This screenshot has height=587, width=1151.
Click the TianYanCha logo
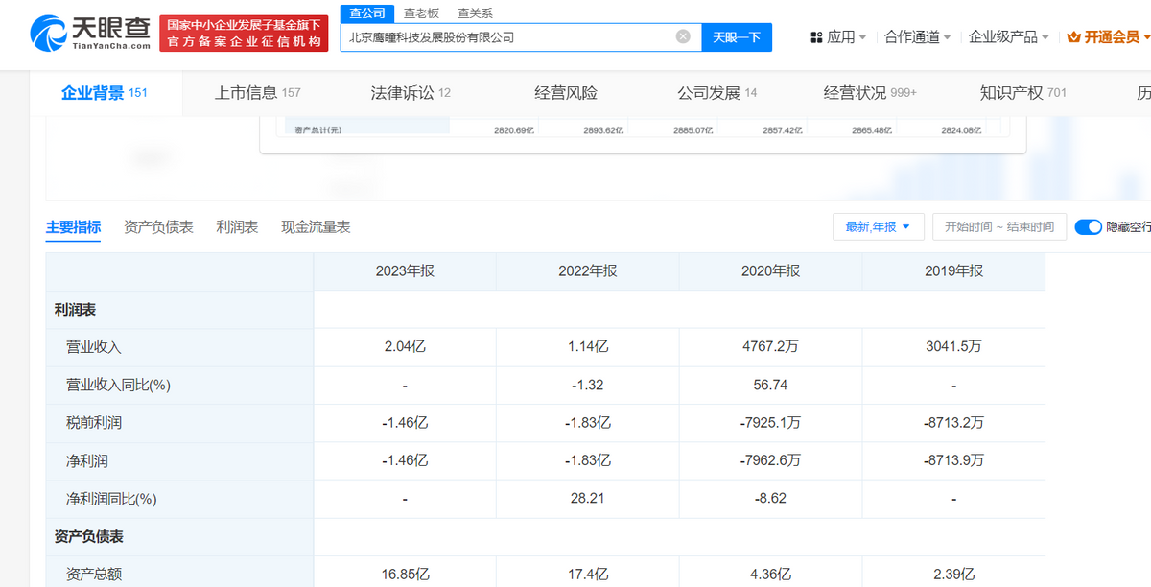coord(90,34)
